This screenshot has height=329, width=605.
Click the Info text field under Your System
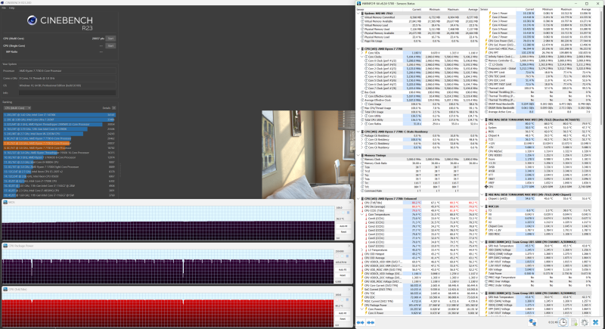[68, 93]
